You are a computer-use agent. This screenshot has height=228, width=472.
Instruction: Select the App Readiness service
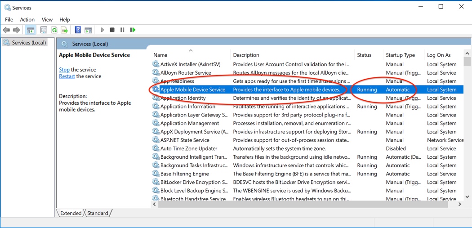click(307, 81)
